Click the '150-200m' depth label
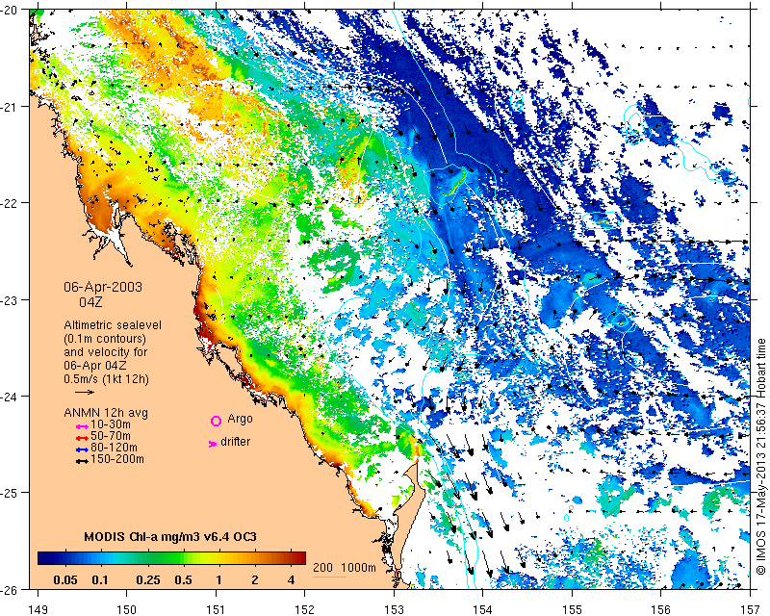770x616 pixels. (117, 459)
